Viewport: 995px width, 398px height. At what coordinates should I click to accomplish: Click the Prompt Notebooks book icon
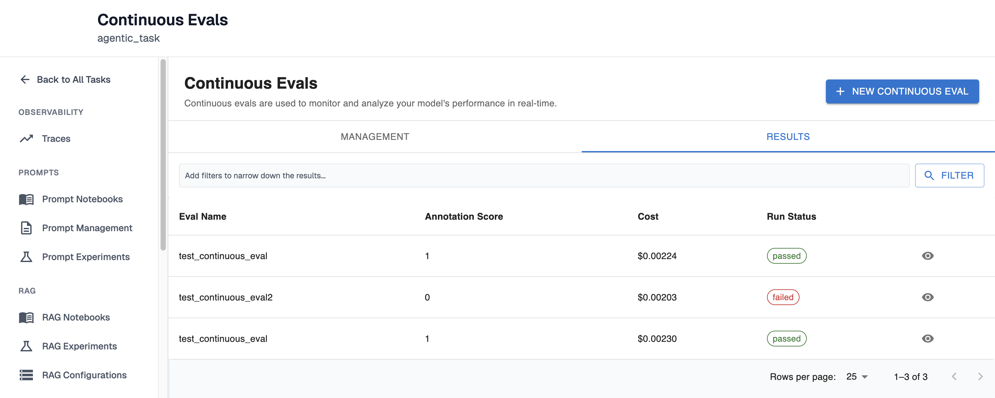coord(26,199)
